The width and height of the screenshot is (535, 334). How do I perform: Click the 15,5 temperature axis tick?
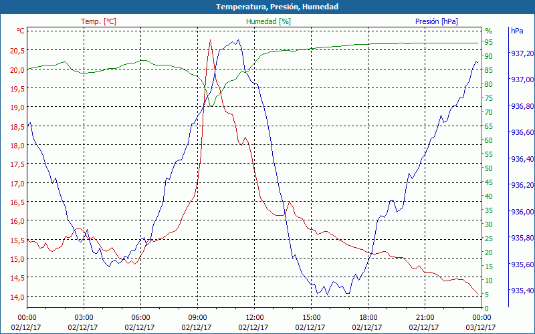tap(17, 240)
